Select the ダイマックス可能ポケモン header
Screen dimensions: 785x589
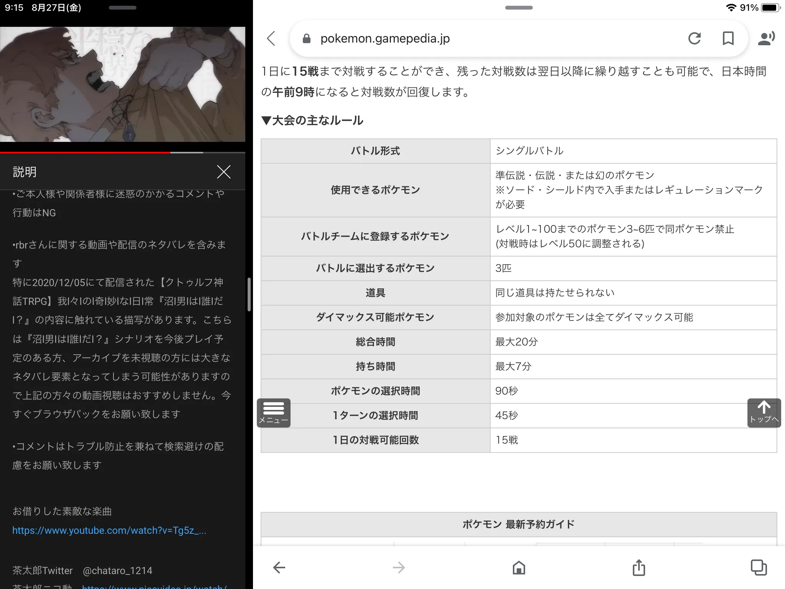(x=376, y=318)
